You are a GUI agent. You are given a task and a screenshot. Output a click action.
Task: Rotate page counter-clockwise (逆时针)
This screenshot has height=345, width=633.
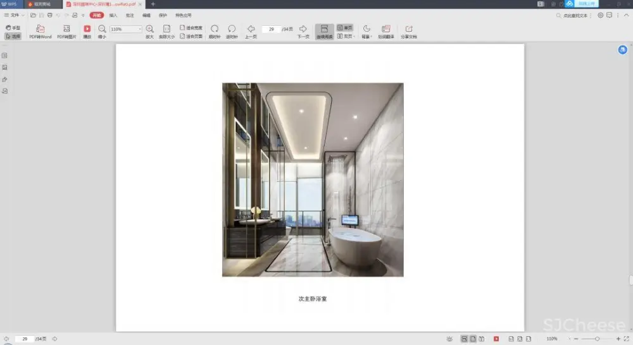point(232,32)
